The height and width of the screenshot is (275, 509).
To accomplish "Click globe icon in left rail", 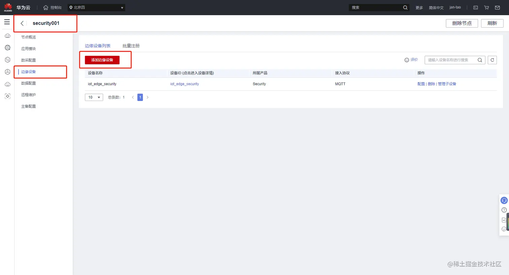I will click(7, 48).
